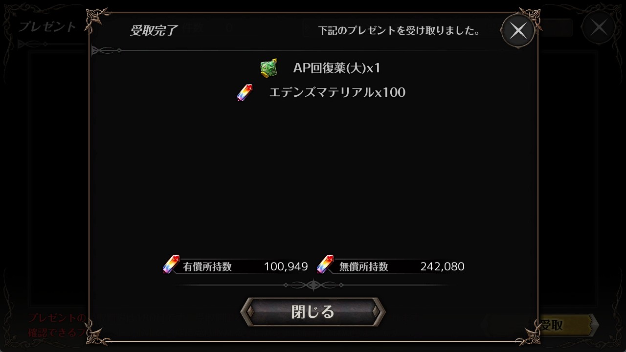Screen dimensions: 626x352
Task: Click the 閉じる button
Action: (x=313, y=312)
